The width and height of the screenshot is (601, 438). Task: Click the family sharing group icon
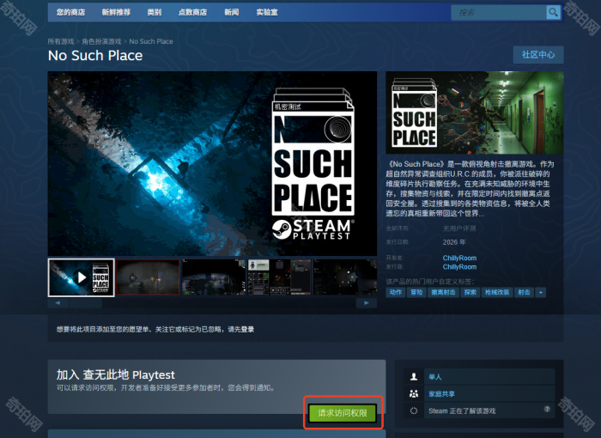coord(414,394)
